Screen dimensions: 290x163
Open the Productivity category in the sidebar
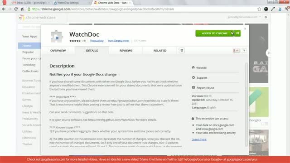[x=30, y=119]
